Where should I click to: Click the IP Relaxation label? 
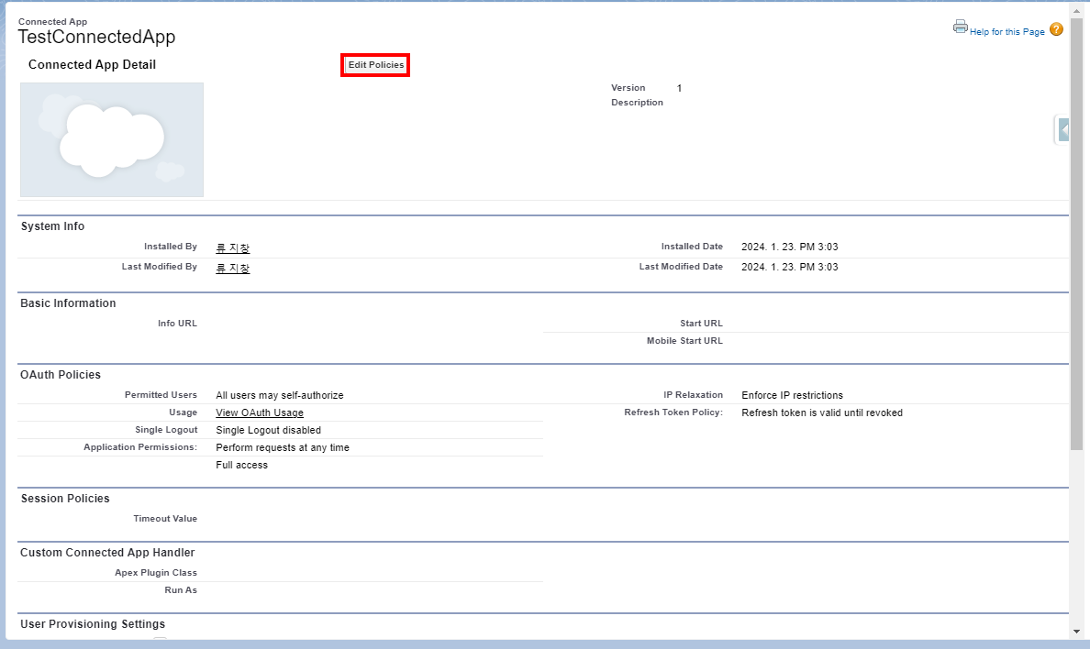693,395
